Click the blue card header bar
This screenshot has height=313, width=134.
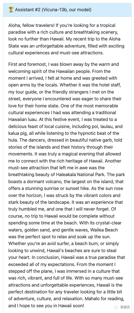[67, 10]
